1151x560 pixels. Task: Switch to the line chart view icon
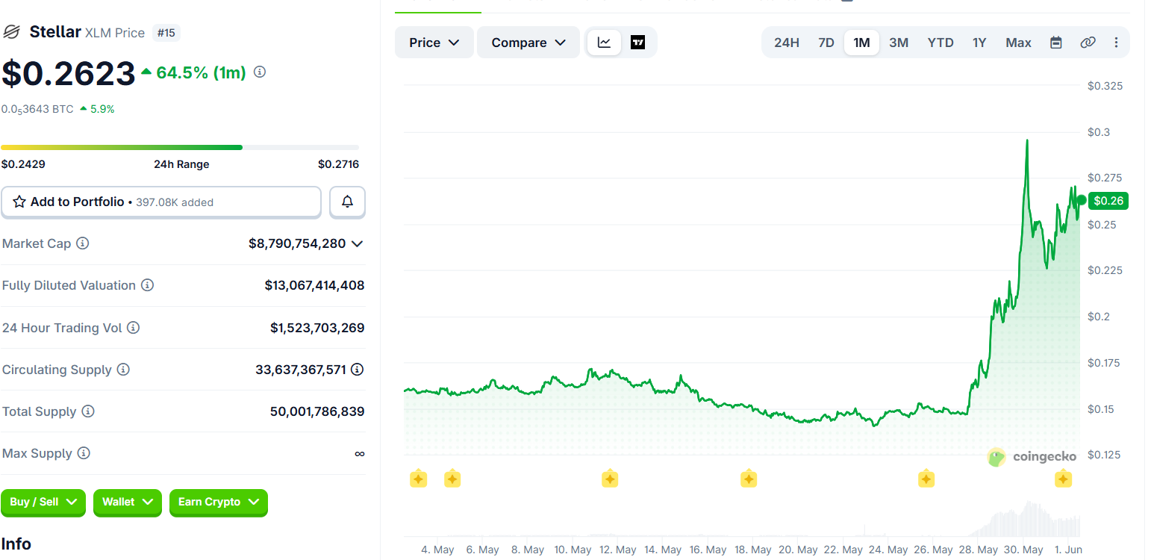[604, 43]
